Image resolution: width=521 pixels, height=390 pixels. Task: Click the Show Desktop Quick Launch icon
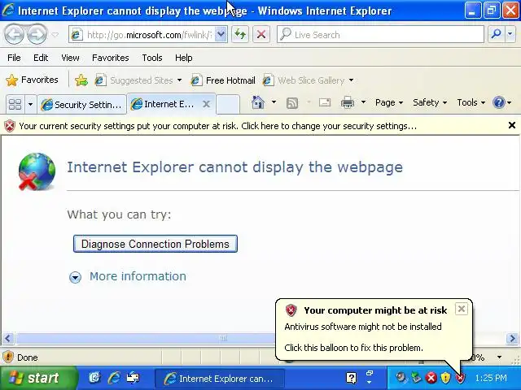133,378
